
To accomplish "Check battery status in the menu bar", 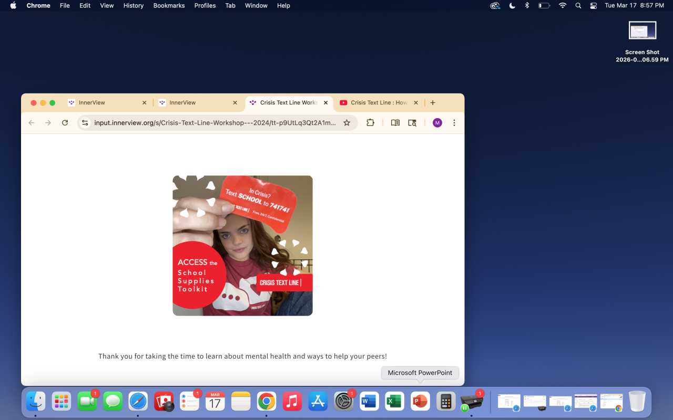I will point(544,6).
